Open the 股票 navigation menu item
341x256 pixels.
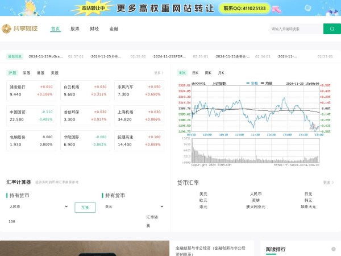tap(75, 28)
